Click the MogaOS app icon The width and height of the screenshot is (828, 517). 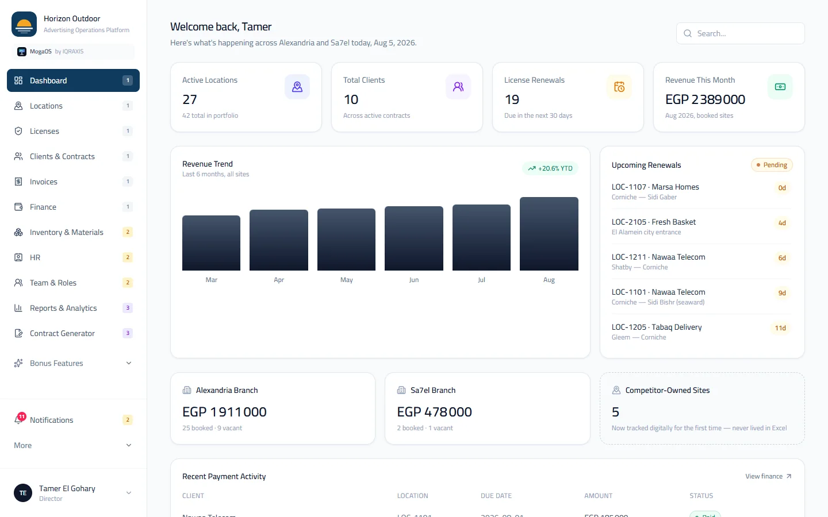pyautogui.click(x=22, y=52)
